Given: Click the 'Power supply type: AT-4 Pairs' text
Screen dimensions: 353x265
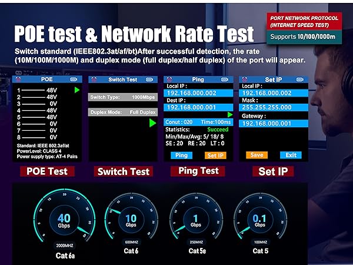Looking at the screenshot, I should coord(47,157).
